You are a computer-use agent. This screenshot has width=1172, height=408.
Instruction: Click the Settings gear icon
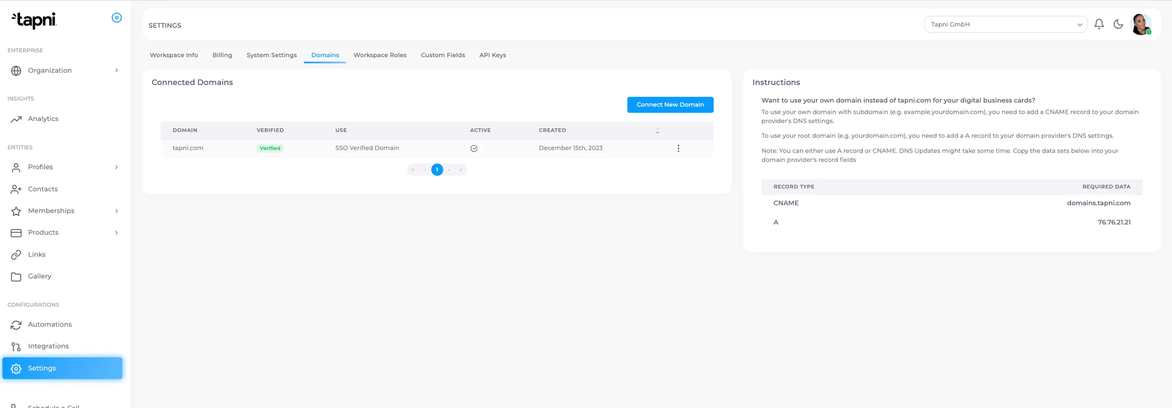(x=16, y=368)
